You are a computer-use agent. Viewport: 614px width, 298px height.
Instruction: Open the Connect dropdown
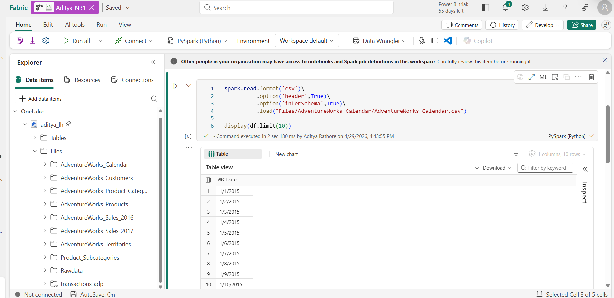134,41
